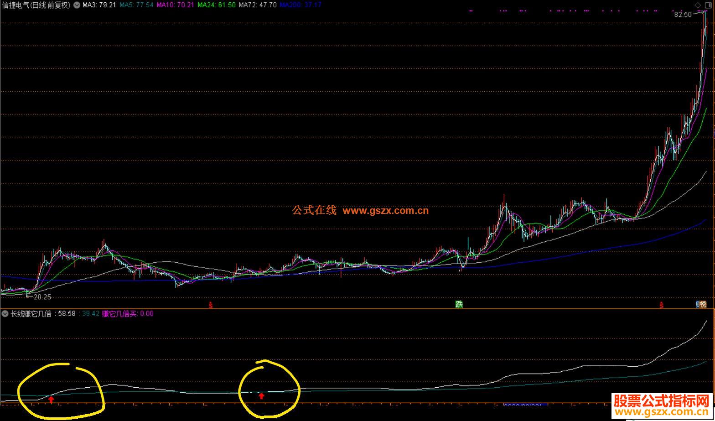Click the MA10: 70.21 label
This screenshot has height=421, width=715.
(x=176, y=5)
